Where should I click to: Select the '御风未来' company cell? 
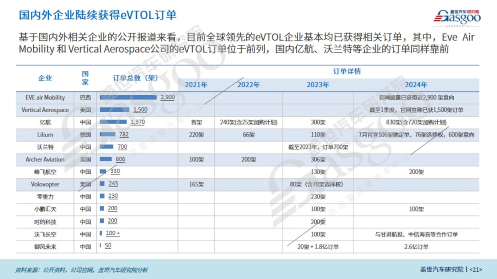tap(45, 247)
